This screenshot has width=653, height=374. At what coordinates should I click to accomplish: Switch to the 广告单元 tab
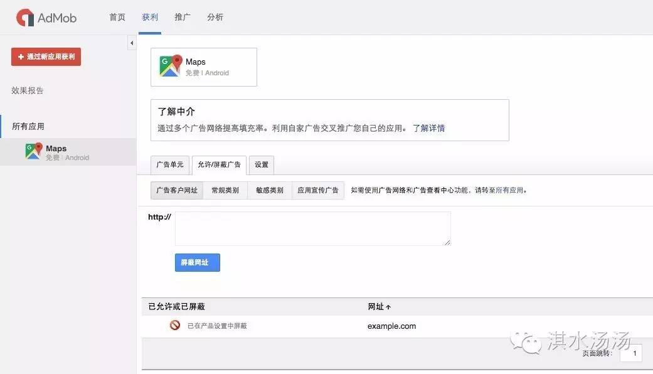170,165
